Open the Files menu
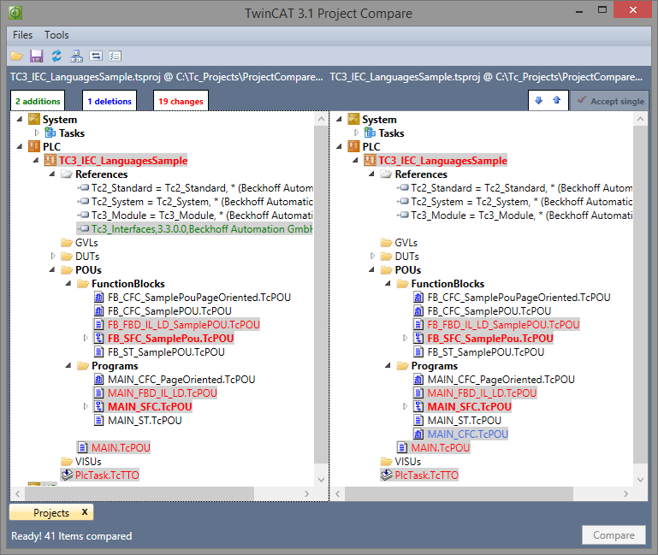 click(23, 35)
